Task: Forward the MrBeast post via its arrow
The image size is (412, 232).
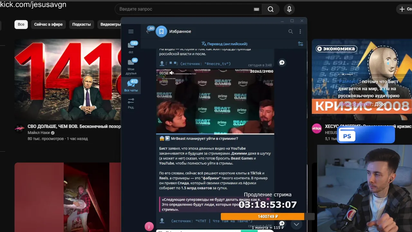Action: pyautogui.click(x=282, y=223)
